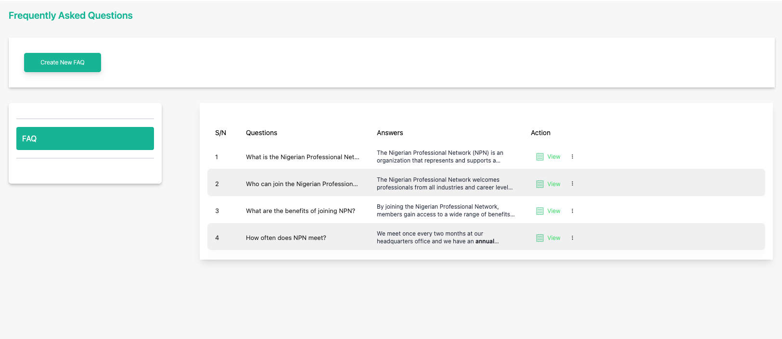This screenshot has width=782, height=339.
Task: Click the Create New FAQ button
Action: coord(63,63)
